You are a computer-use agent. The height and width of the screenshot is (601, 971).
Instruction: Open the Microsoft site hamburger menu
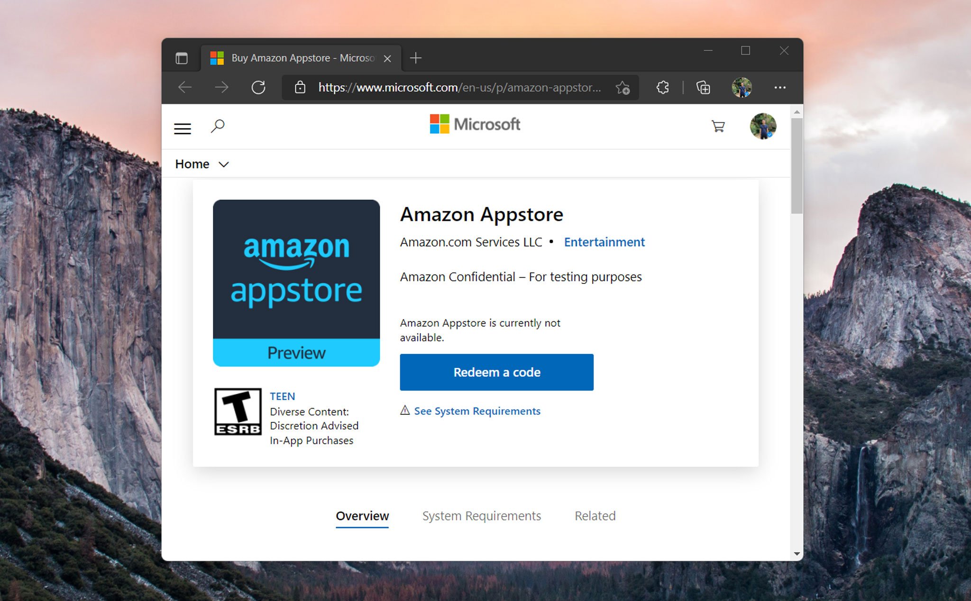pos(182,128)
